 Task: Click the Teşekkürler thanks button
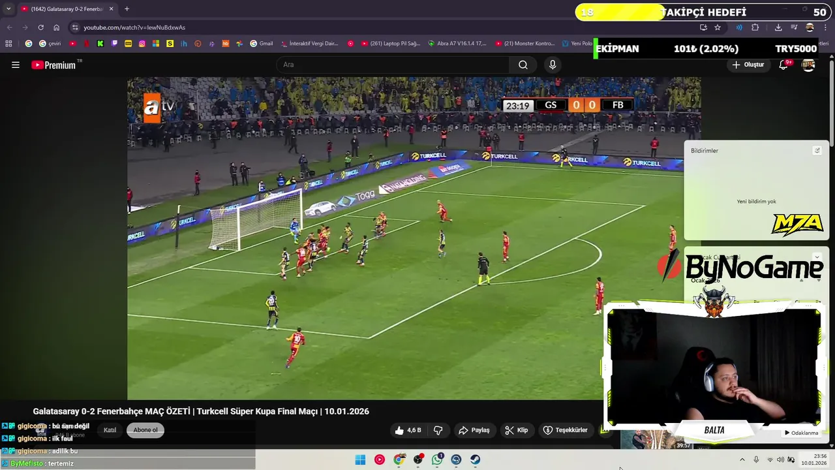coord(566,430)
